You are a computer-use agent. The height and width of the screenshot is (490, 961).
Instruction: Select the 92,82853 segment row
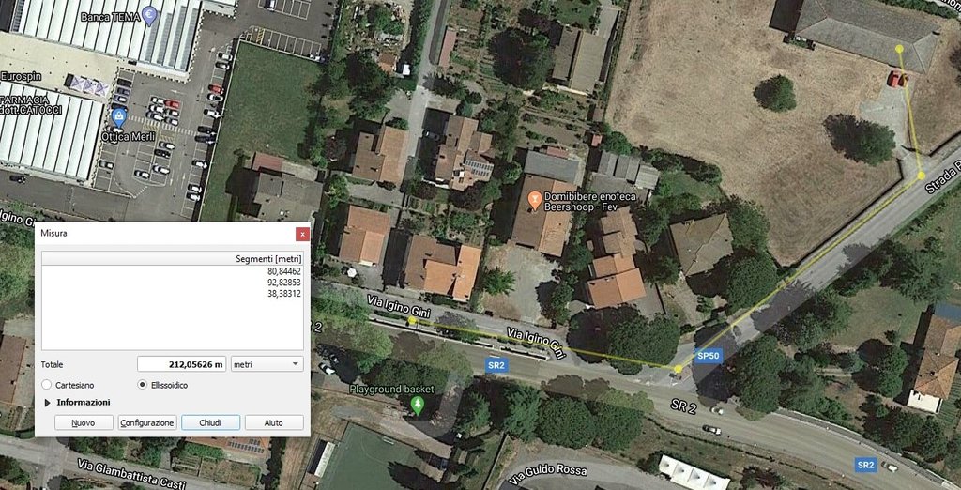(x=173, y=283)
